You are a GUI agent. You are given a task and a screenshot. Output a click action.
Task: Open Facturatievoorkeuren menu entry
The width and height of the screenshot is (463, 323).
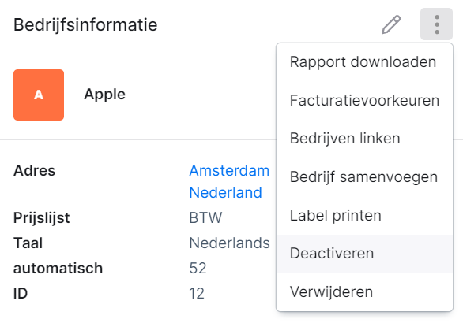click(x=364, y=100)
